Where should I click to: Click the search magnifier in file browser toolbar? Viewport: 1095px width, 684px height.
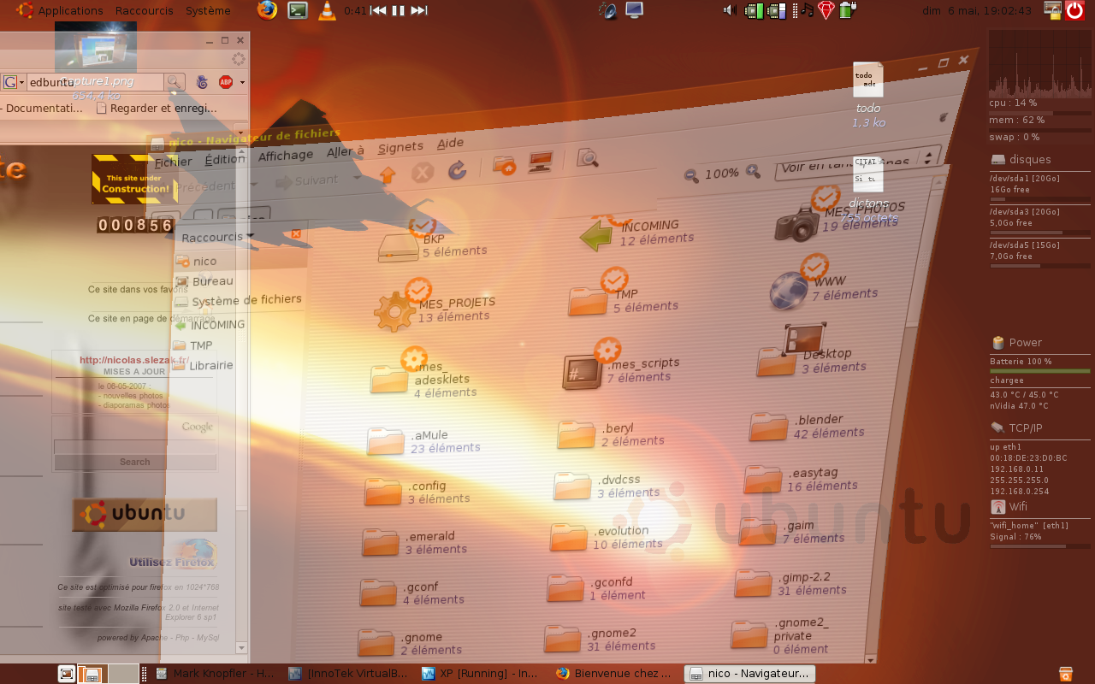point(588,158)
